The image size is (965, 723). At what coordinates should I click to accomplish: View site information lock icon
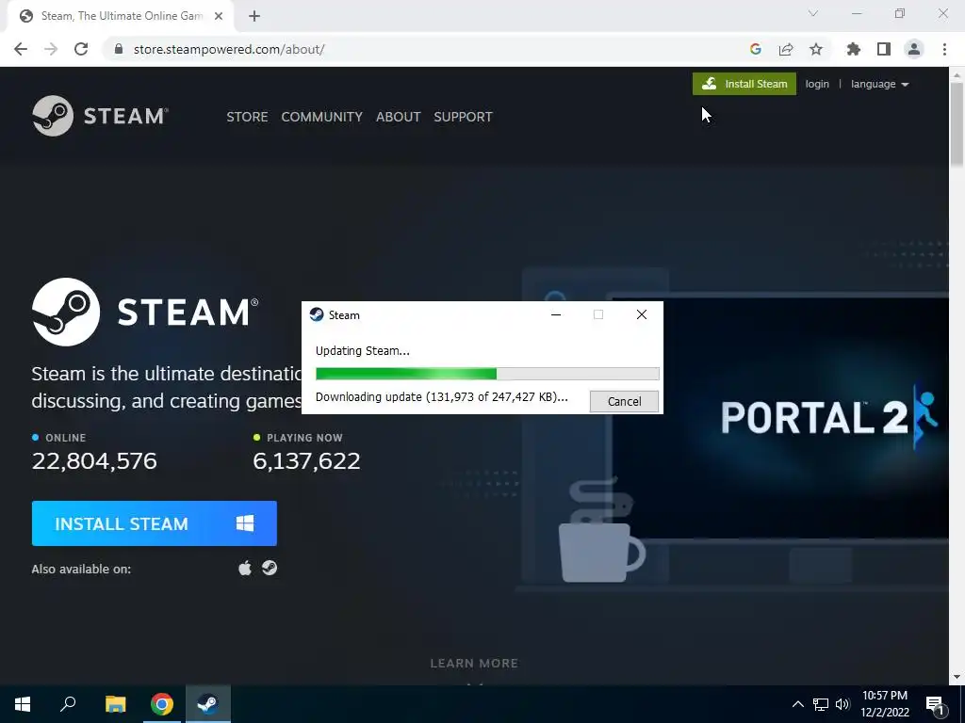[119, 49]
